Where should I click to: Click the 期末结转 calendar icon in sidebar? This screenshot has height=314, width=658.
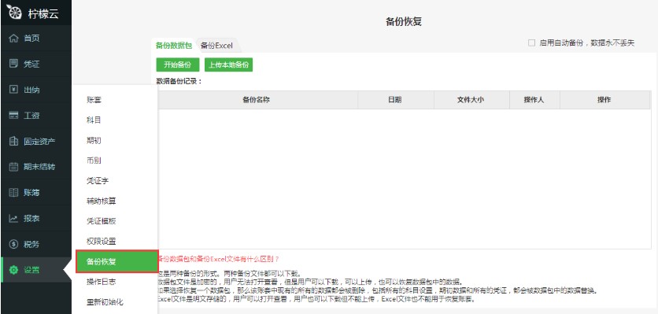click(x=13, y=167)
